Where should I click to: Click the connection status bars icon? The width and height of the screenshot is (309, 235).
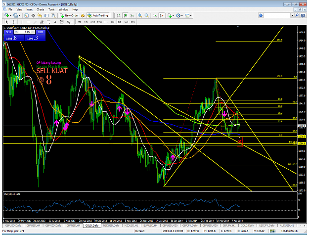coord(273,231)
